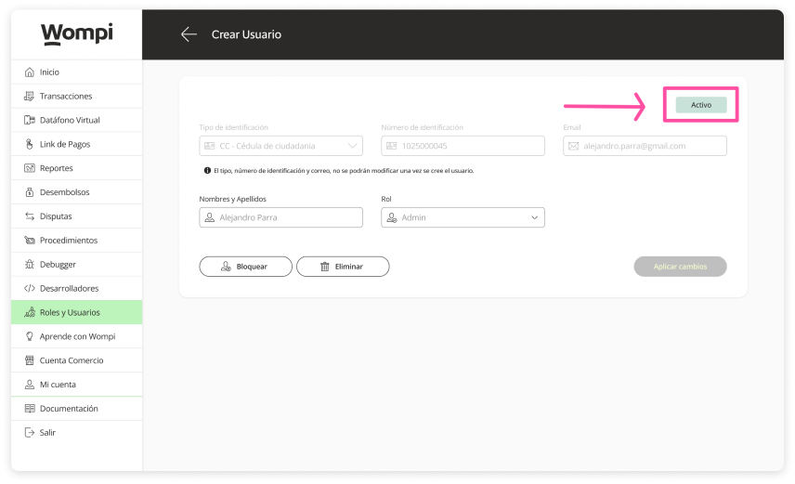This screenshot has width=795, height=484.
Task: Toggle the Activo status badge
Action: pyautogui.click(x=700, y=105)
